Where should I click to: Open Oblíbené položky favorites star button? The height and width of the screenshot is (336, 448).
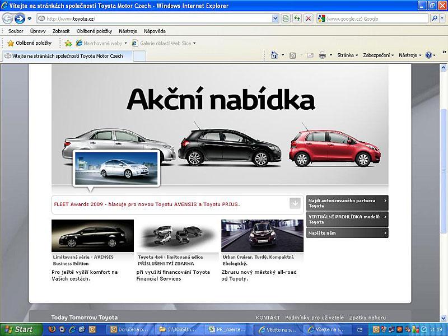pyautogui.click(x=30, y=43)
